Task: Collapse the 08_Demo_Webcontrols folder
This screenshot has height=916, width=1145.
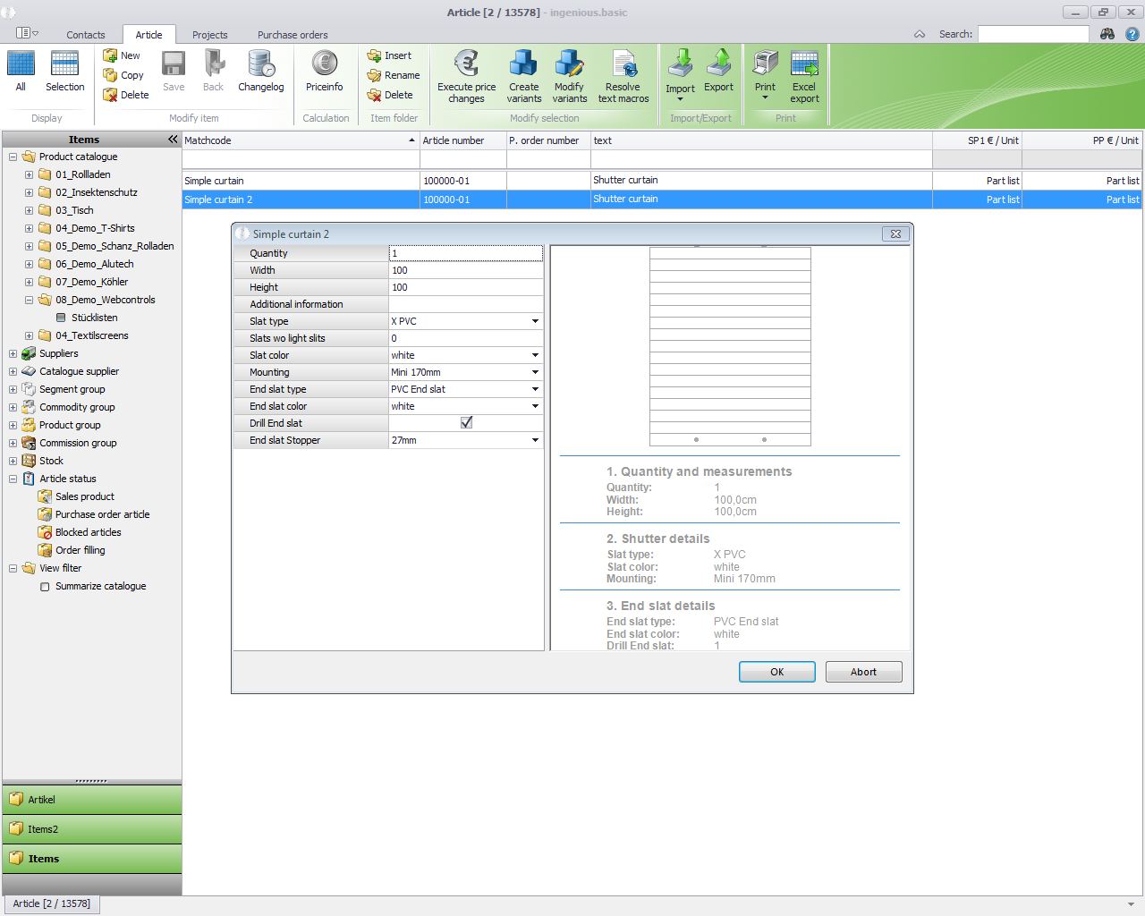Action: 29,301
